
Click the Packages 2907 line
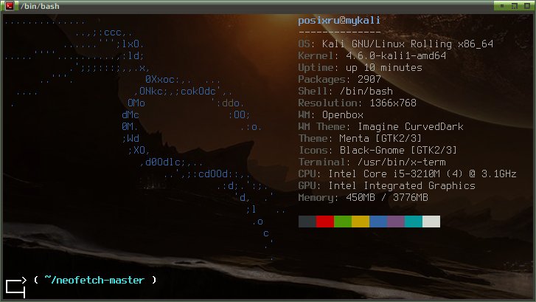tap(339, 80)
